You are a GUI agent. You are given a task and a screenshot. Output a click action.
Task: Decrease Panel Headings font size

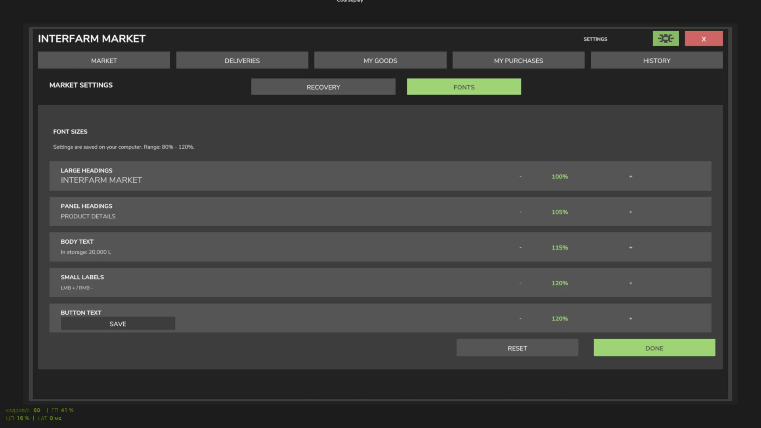(520, 212)
